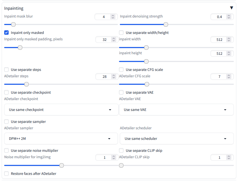The width and height of the screenshot is (238, 181).
Task: Click the inpaint height slider handle
Action: click(x=146, y=61)
